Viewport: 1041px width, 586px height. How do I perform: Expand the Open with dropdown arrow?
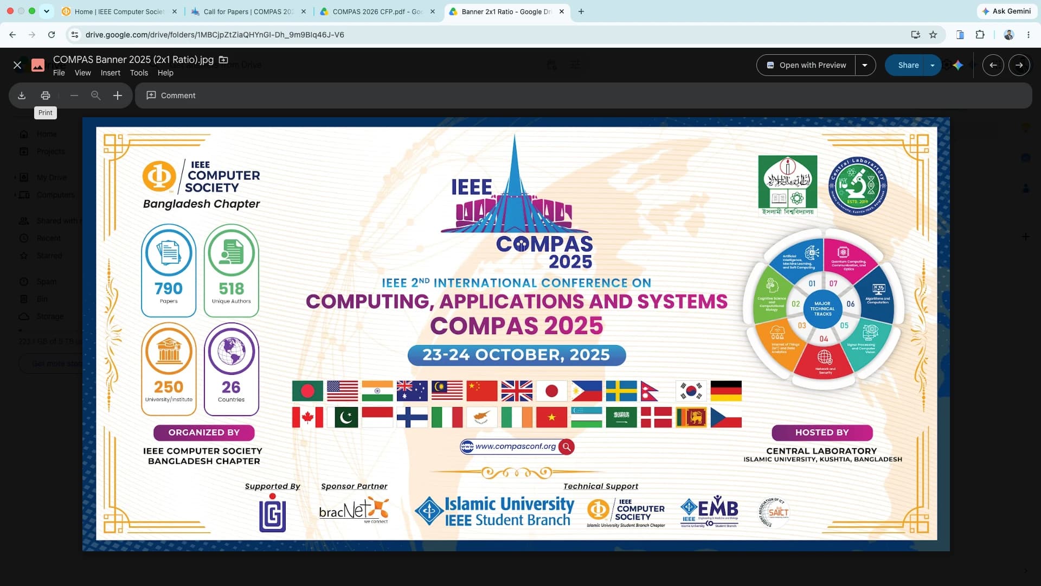pyautogui.click(x=865, y=65)
